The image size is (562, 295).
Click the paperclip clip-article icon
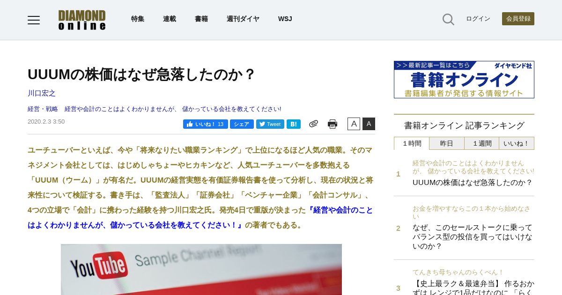313,124
